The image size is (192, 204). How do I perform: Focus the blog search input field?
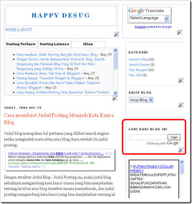(x=148, y=137)
